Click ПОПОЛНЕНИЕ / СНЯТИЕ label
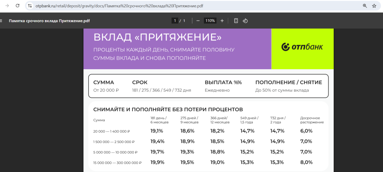This screenshot has width=383, height=172. click(289, 83)
